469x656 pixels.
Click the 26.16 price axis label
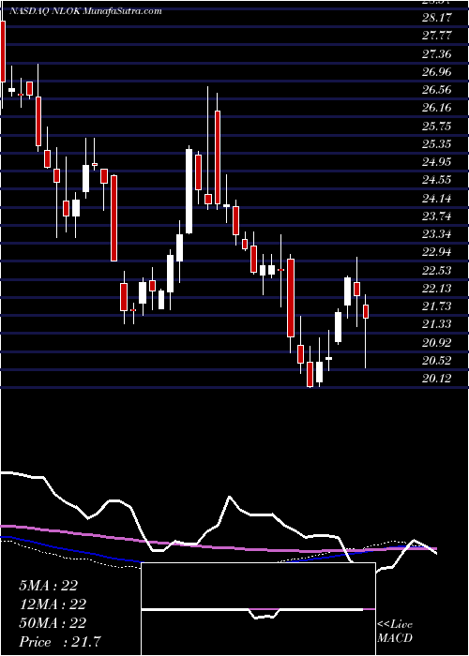[437, 108]
